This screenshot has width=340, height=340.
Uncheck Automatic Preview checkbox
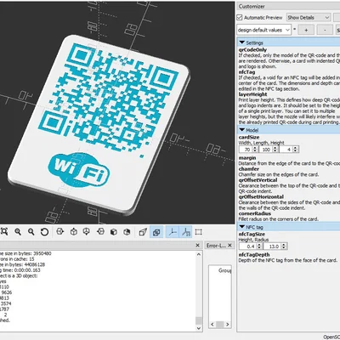(240, 18)
